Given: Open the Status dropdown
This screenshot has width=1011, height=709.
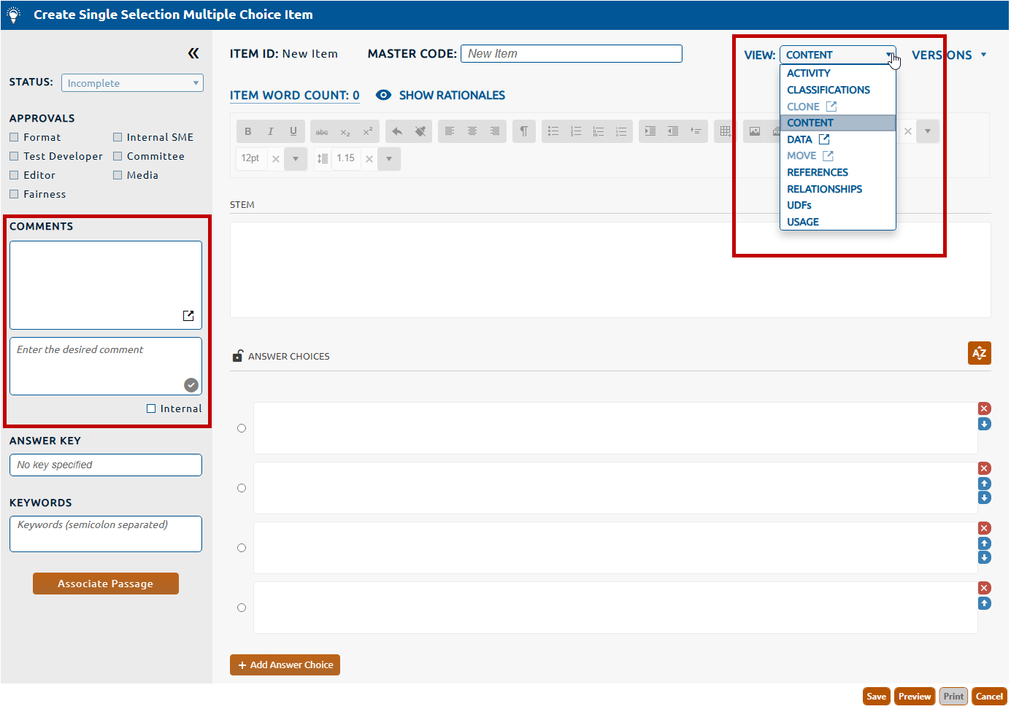Looking at the screenshot, I should tap(132, 83).
